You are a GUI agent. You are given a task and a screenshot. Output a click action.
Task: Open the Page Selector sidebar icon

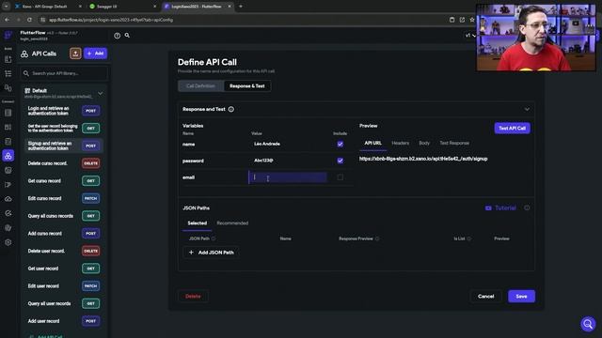coord(8,59)
